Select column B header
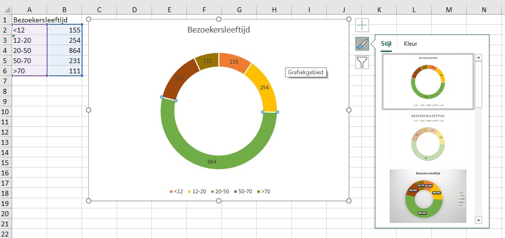Screen dimensions: 505x238 [65, 10]
